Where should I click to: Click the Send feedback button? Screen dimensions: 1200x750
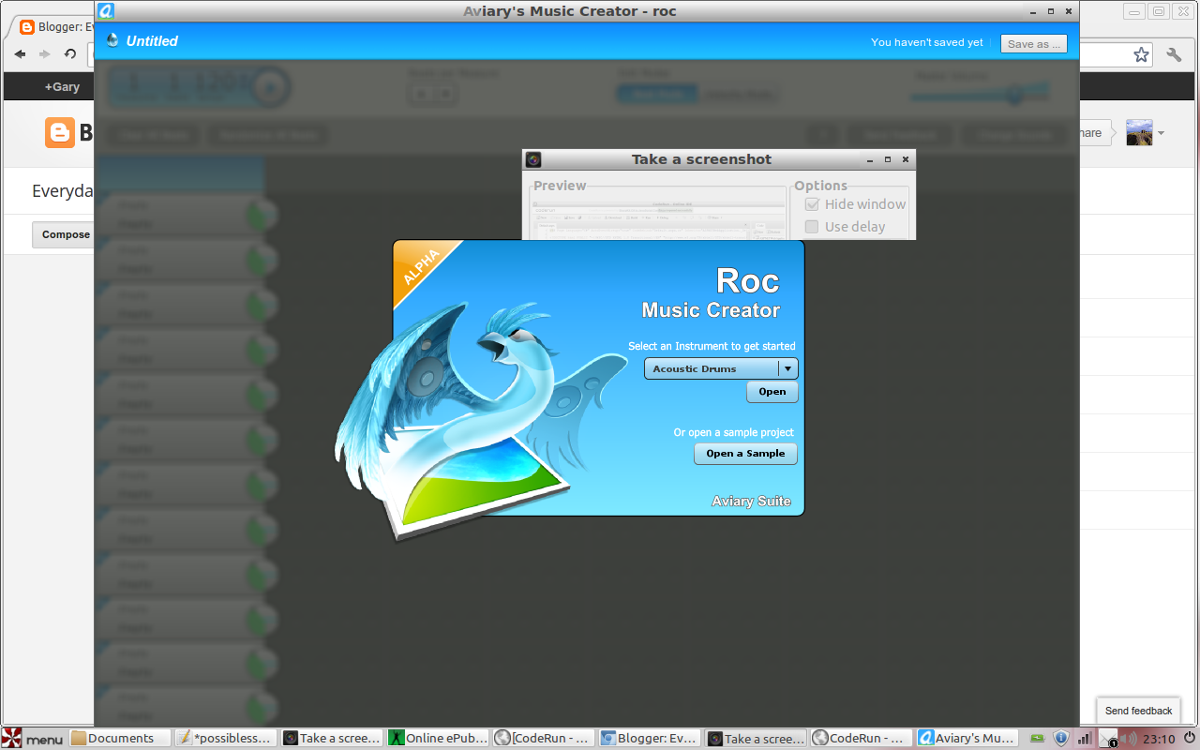click(x=1138, y=711)
